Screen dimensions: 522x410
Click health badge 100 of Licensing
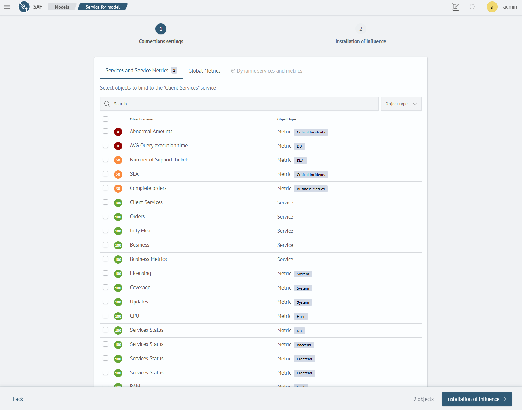[x=118, y=274]
